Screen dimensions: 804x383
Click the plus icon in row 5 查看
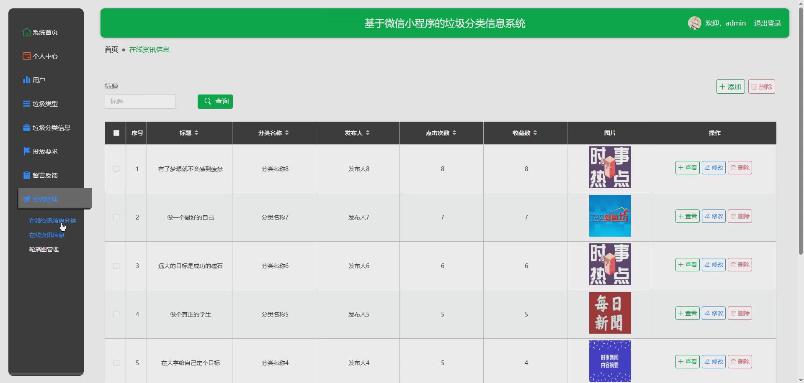click(x=681, y=362)
